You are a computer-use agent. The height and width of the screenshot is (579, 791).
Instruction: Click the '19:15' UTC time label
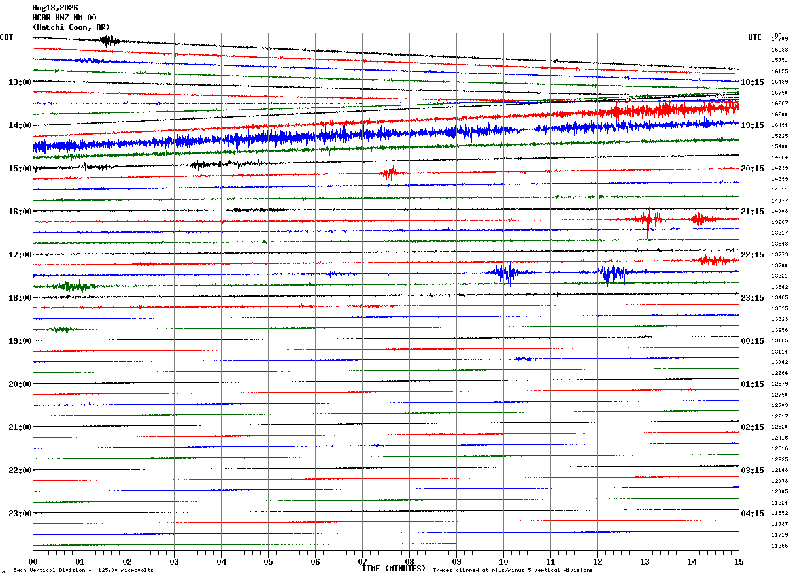[x=752, y=125]
